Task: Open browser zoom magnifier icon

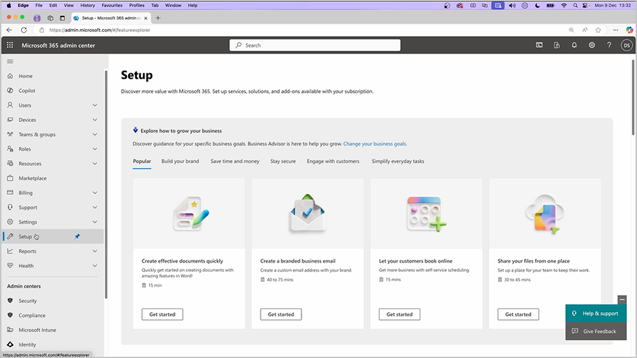Action: point(571,30)
